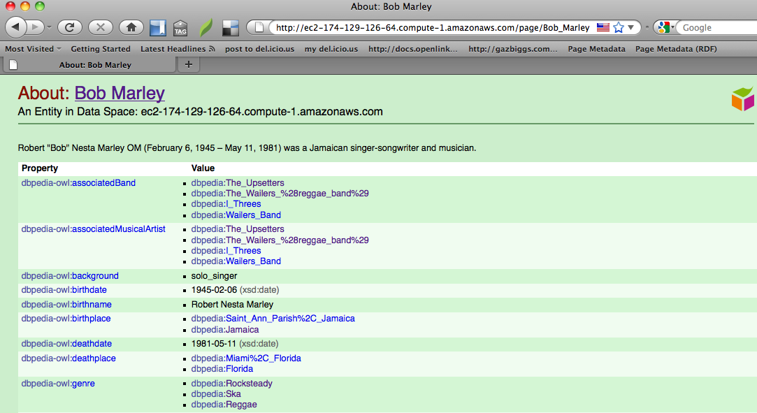Click the US flag icon in address bar
The width and height of the screenshot is (757, 413).
click(x=603, y=28)
